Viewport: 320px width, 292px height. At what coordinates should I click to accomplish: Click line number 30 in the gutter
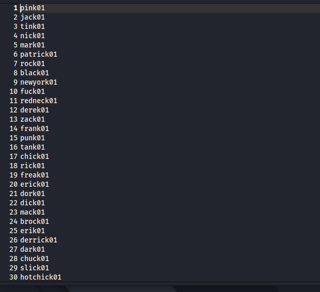[13, 278]
